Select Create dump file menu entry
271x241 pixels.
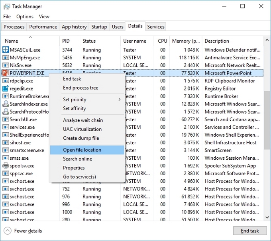pos(81,138)
